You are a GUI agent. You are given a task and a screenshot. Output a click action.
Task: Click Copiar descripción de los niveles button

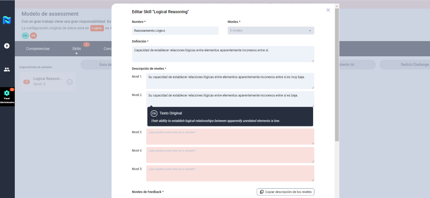(285, 192)
